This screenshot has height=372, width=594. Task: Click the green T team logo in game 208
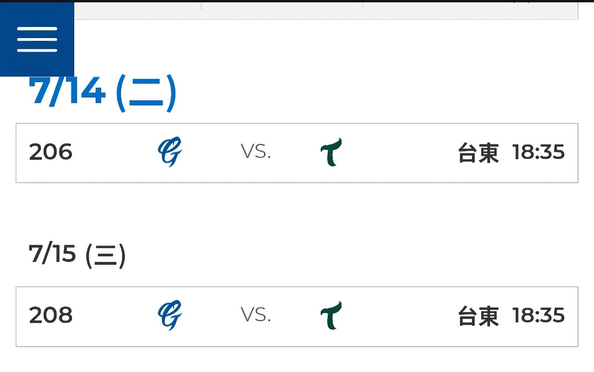[331, 316]
